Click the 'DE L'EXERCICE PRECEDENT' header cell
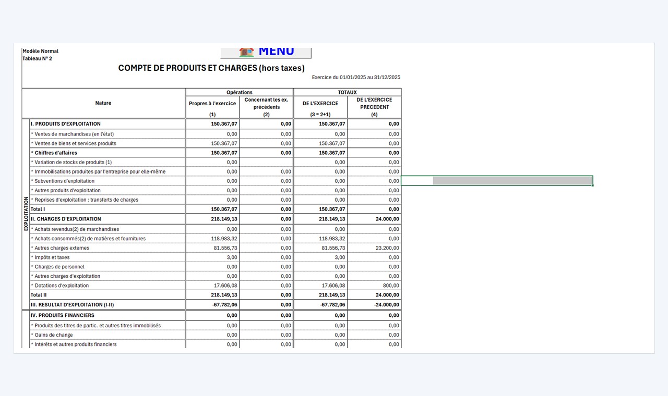668x396 pixels. pyautogui.click(x=374, y=103)
